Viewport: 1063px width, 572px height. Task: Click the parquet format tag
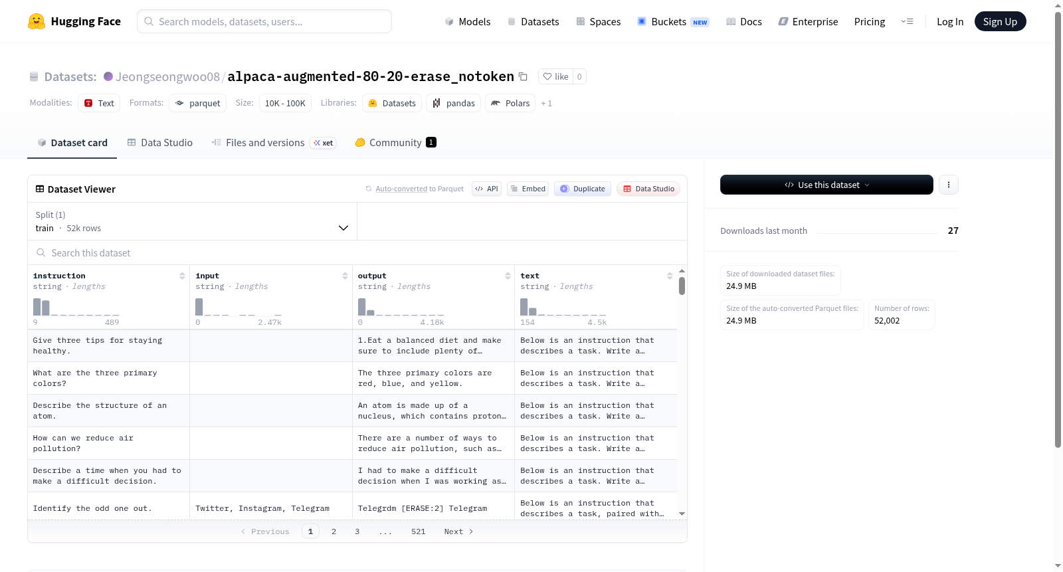[198, 103]
